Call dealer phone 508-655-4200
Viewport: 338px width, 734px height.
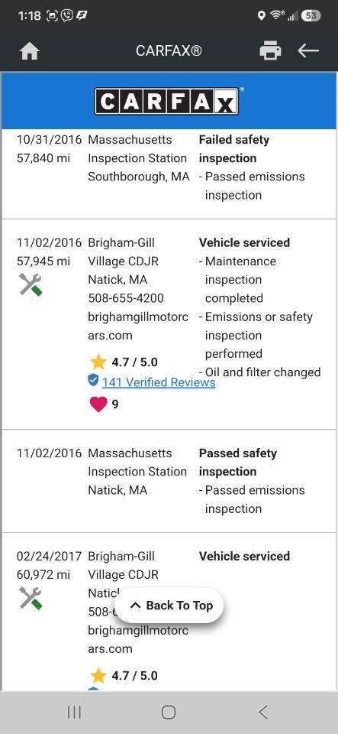pyautogui.click(x=126, y=298)
